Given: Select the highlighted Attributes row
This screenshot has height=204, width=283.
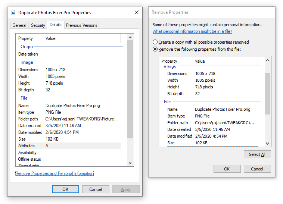Looking at the screenshot, I should [69, 146].
